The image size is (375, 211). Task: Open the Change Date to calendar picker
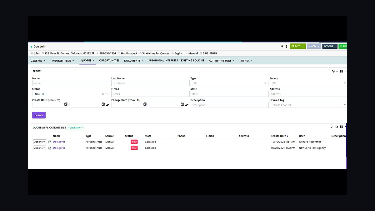pos(182,104)
